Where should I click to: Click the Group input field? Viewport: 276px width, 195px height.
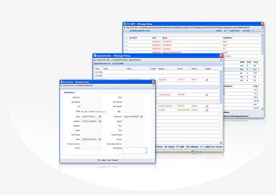133,139
